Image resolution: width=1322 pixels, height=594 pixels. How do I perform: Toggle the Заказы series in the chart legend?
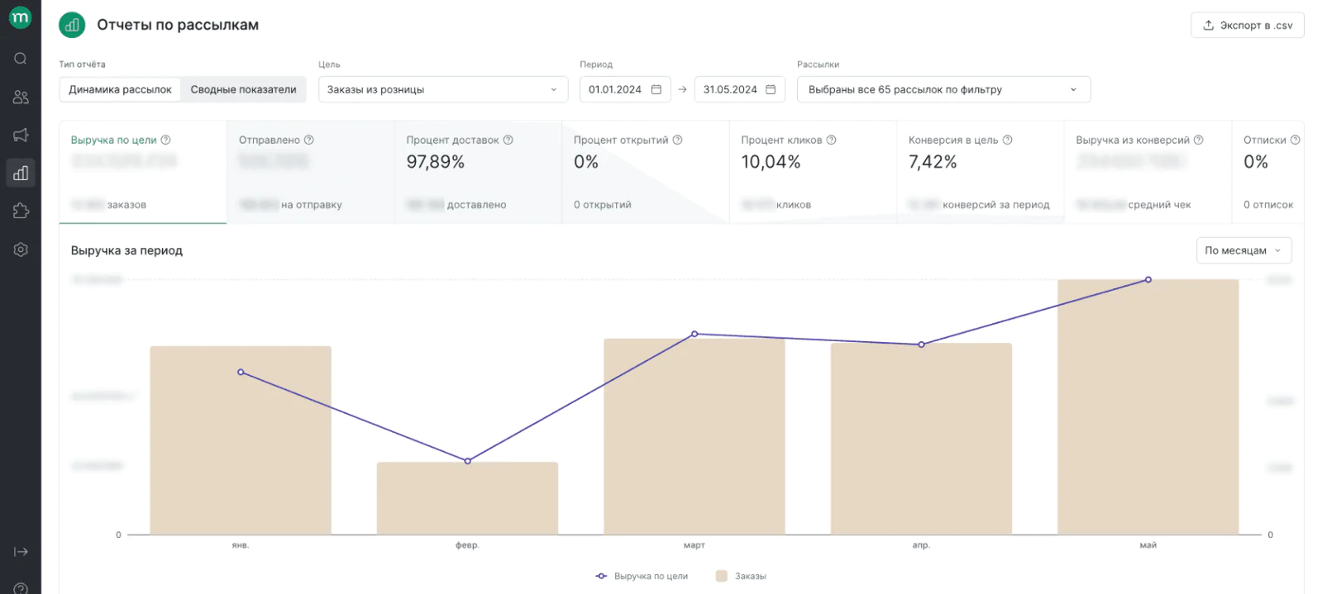click(x=741, y=576)
